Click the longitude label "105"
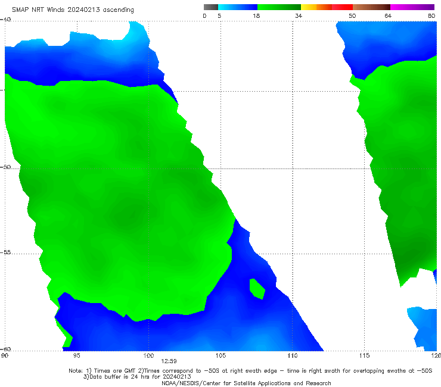441x387 pixels. point(220,356)
